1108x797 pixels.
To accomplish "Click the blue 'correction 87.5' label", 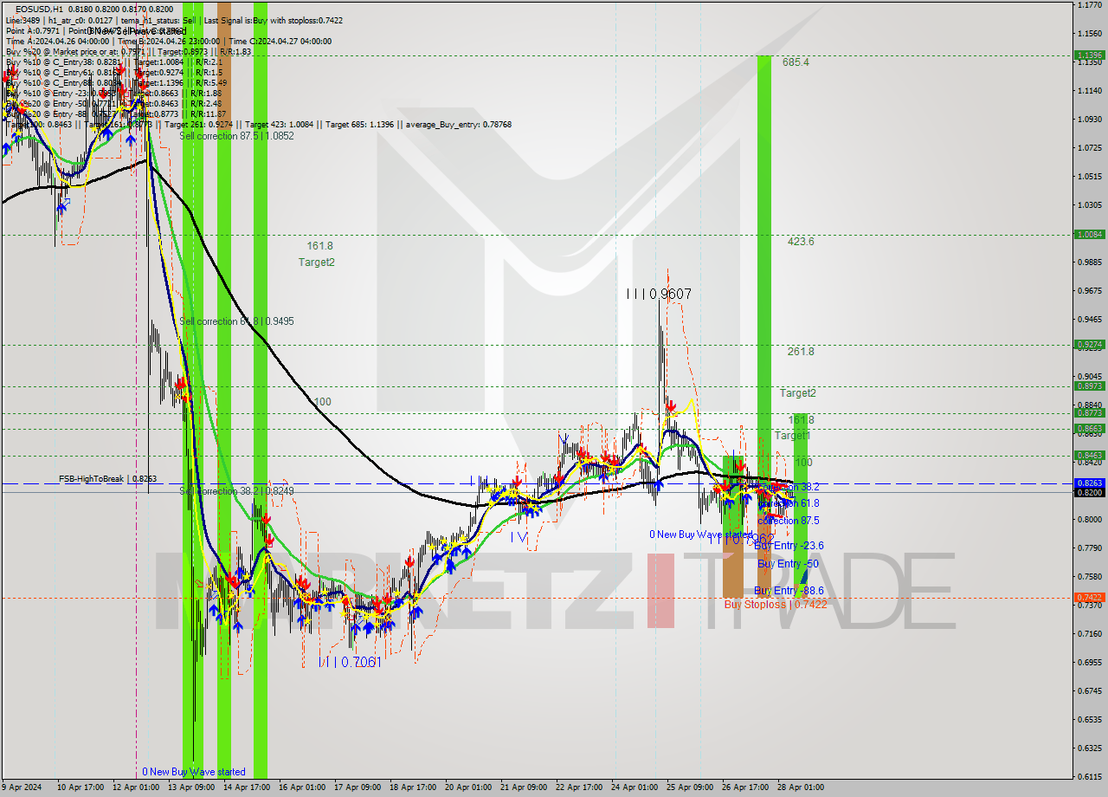I will tap(788, 521).
